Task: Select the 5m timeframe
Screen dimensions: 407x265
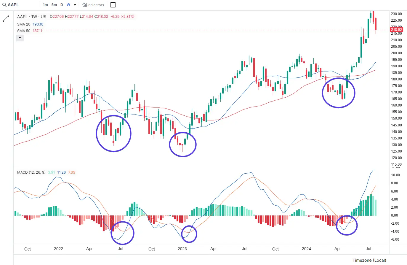Action: [x=54, y=5]
